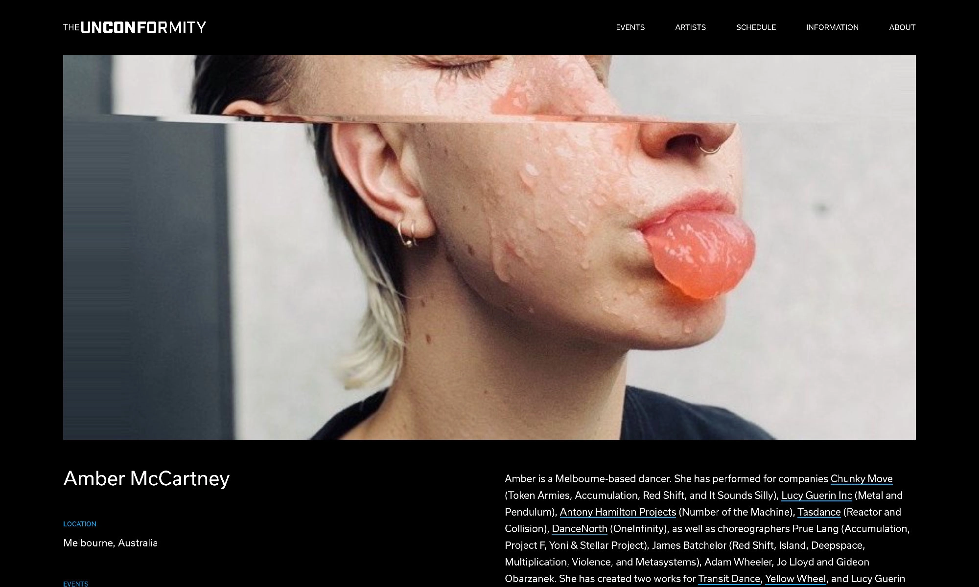The width and height of the screenshot is (979, 587).
Task: Click the Melbourne, Australia text
Action: coord(110,543)
